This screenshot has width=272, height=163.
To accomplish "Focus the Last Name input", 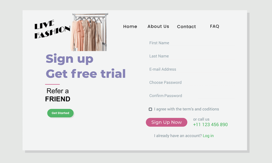I will point(190,56).
